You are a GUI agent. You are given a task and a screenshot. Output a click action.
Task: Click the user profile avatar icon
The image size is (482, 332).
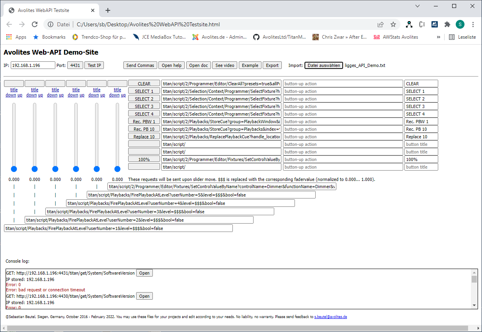(x=460, y=24)
